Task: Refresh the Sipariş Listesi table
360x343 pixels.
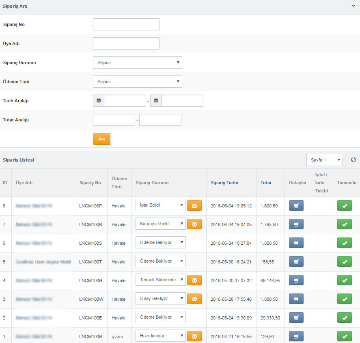Action: click(x=353, y=160)
